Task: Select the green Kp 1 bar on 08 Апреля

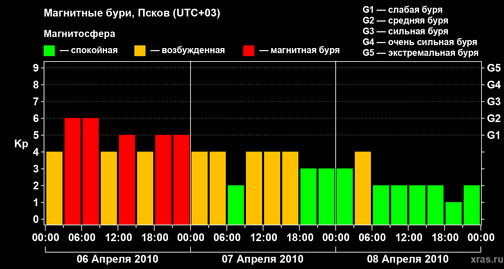Action: [x=454, y=213]
